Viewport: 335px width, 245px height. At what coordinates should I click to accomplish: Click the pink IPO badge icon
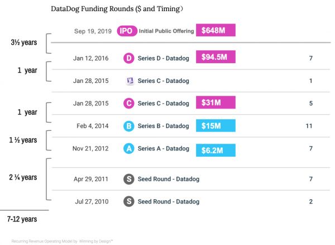(x=127, y=31)
